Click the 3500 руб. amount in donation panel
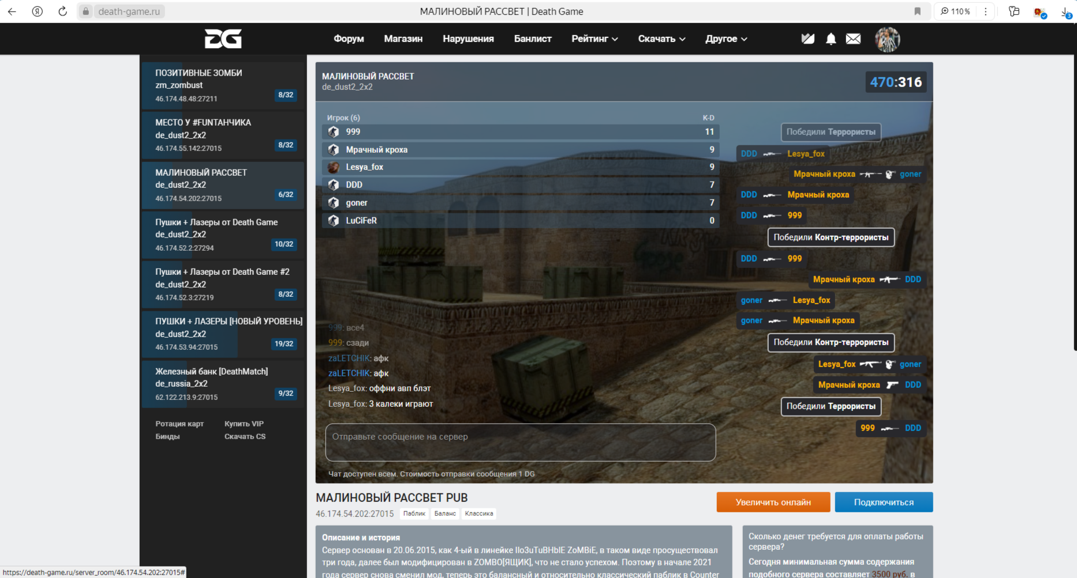 (889, 574)
